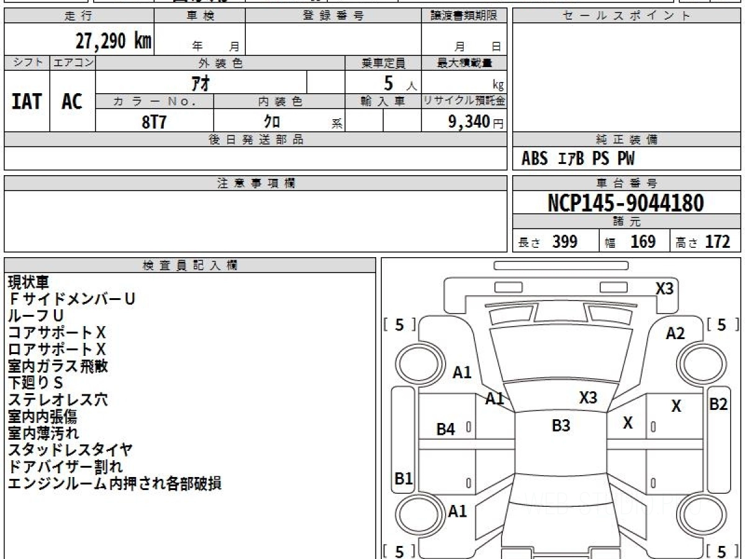The height and width of the screenshot is (559, 745).
Task: Click the 走行 column header
Action: coord(78,16)
